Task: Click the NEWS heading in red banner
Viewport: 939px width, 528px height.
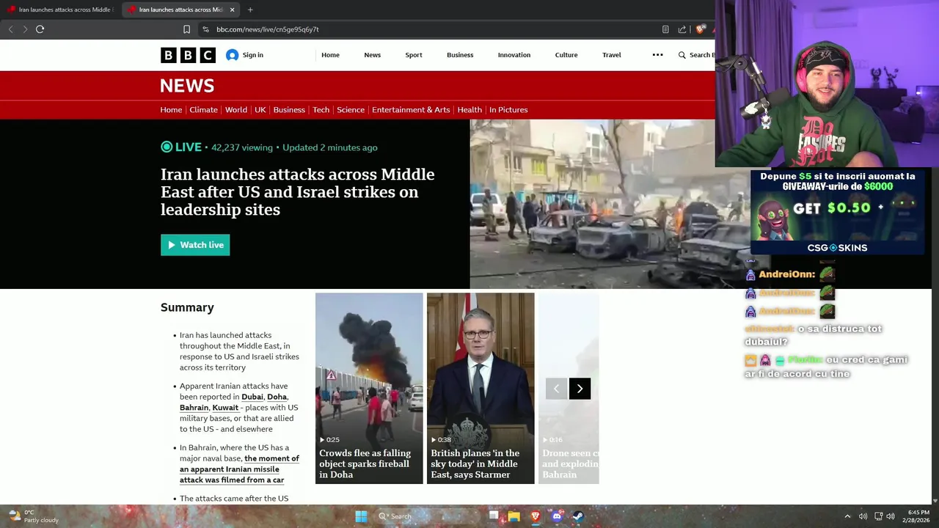Action: tap(187, 86)
